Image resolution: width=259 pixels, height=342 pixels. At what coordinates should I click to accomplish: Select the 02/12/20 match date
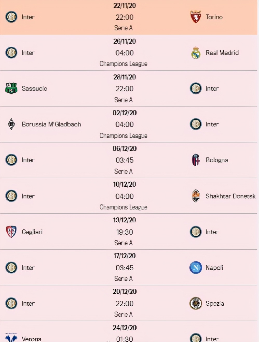tap(125, 113)
